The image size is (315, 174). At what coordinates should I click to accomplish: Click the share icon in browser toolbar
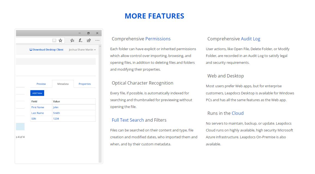click(x=89, y=40)
